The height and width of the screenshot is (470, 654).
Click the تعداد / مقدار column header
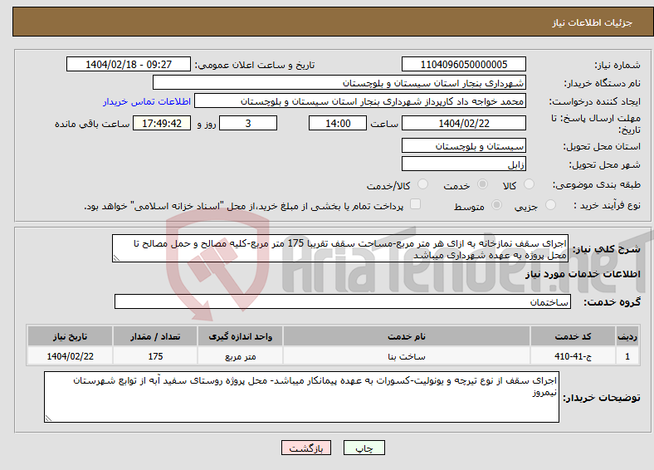tap(155, 336)
